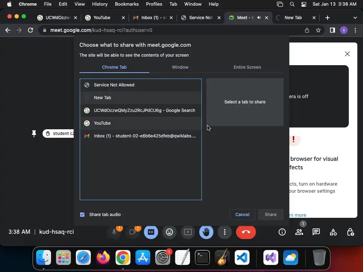Image resolution: width=363 pixels, height=272 pixels.
Task: Open Finder from the dock
Action: (44, 257)
